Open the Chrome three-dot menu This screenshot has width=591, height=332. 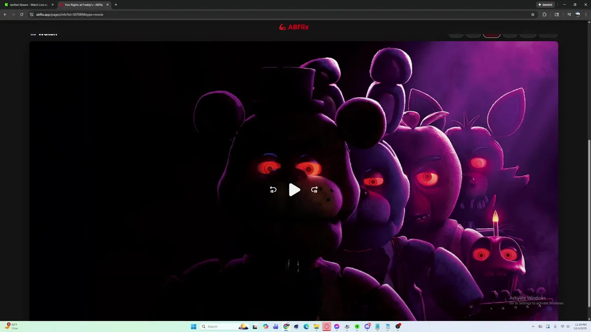pyautogui.click(x=586, y=14)
